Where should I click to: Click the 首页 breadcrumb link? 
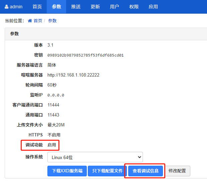(38, 21)
